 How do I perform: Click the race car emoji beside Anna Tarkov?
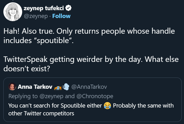coord(58,87)
